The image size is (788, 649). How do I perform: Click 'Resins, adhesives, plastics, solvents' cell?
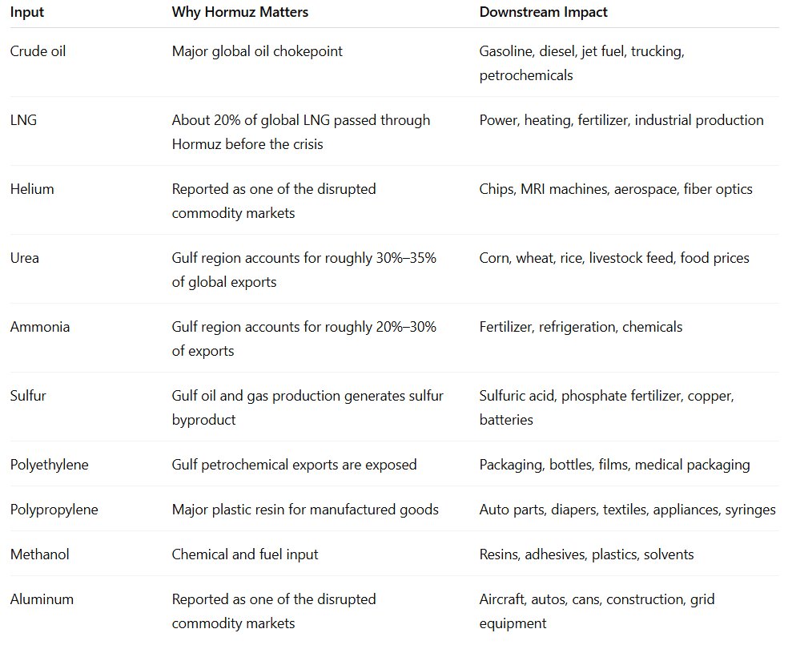point(586,554)
